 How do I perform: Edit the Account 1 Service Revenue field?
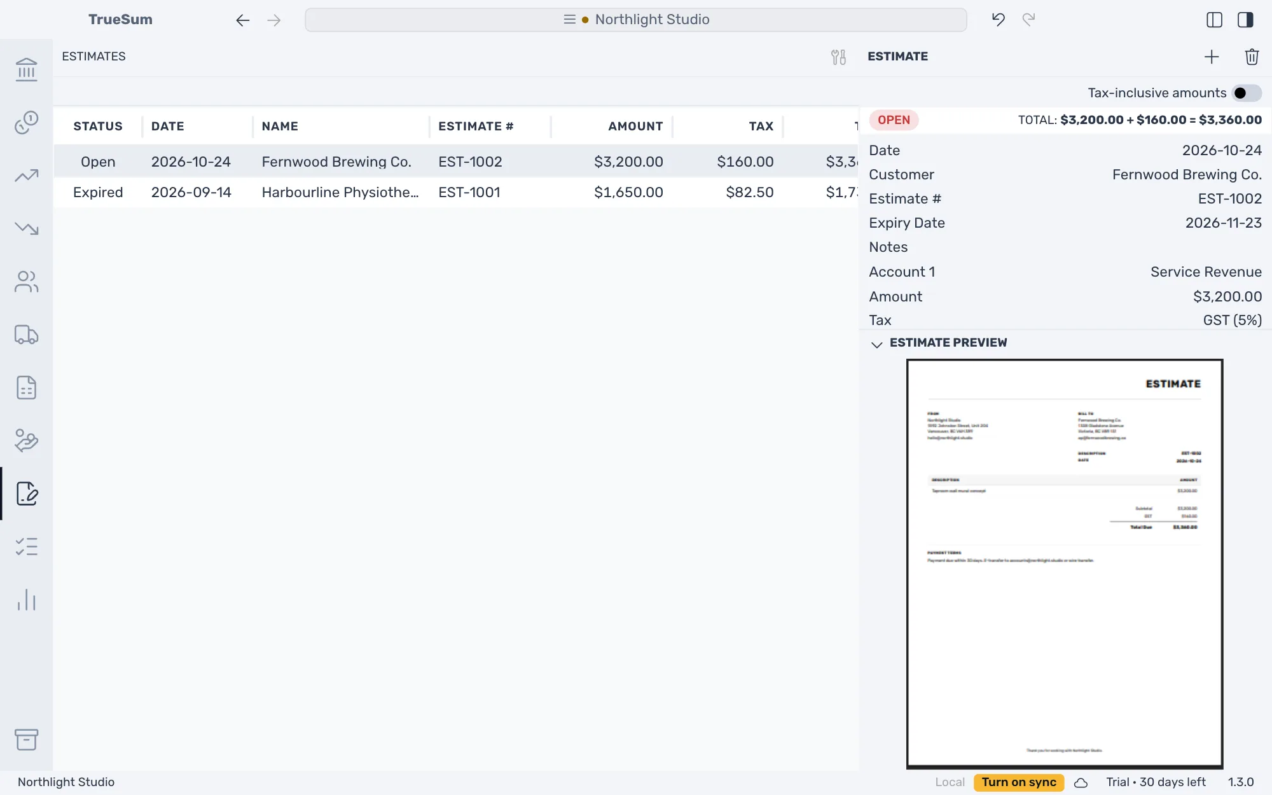pyautogui.click(x=1065, y=272)
